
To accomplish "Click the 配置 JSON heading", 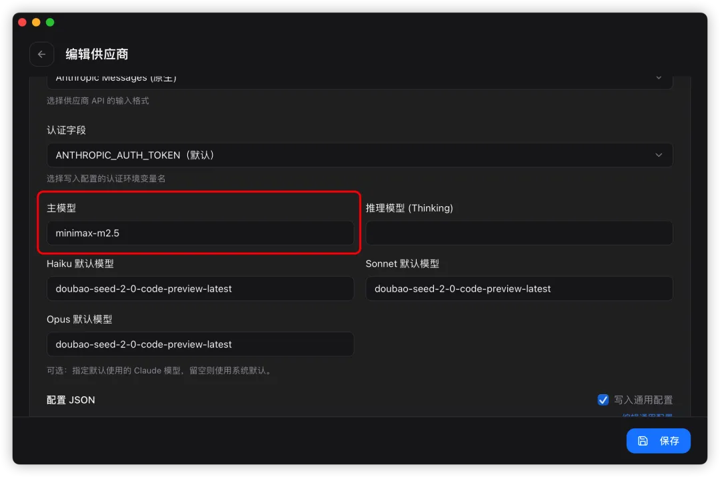I will [71, 400].
